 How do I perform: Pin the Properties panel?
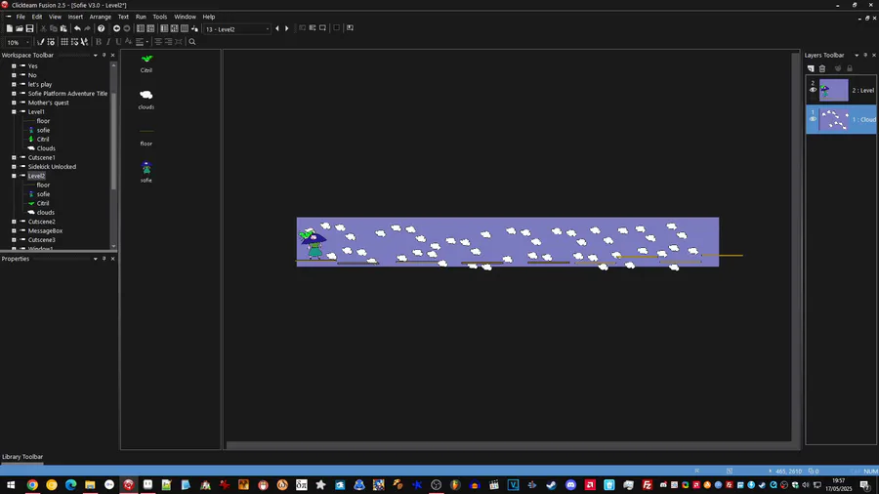(x=104, y=259)
